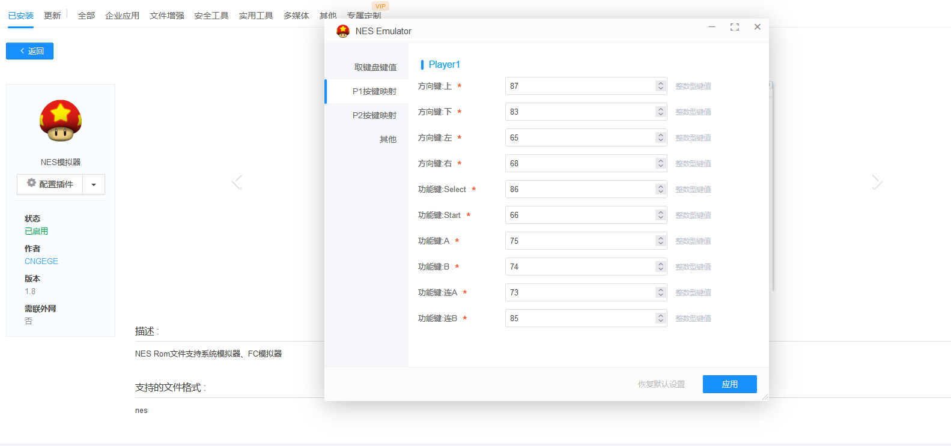
Task: Adjust spinner for 功能键:连B value
Action: (x=661, y=318)
